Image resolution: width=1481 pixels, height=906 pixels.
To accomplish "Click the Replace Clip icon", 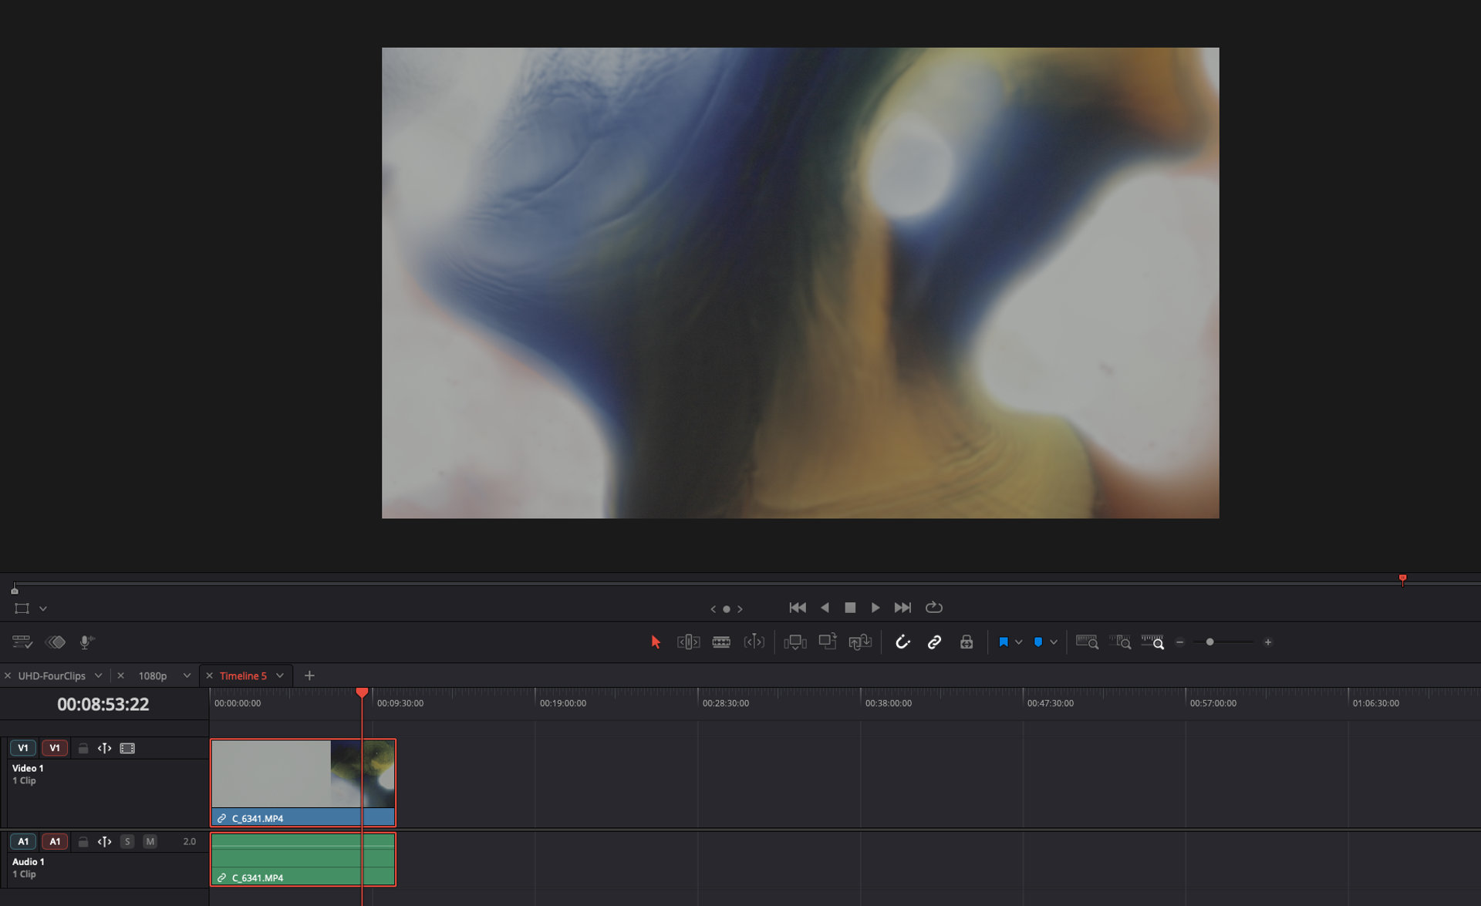I will tap(860, 642).
